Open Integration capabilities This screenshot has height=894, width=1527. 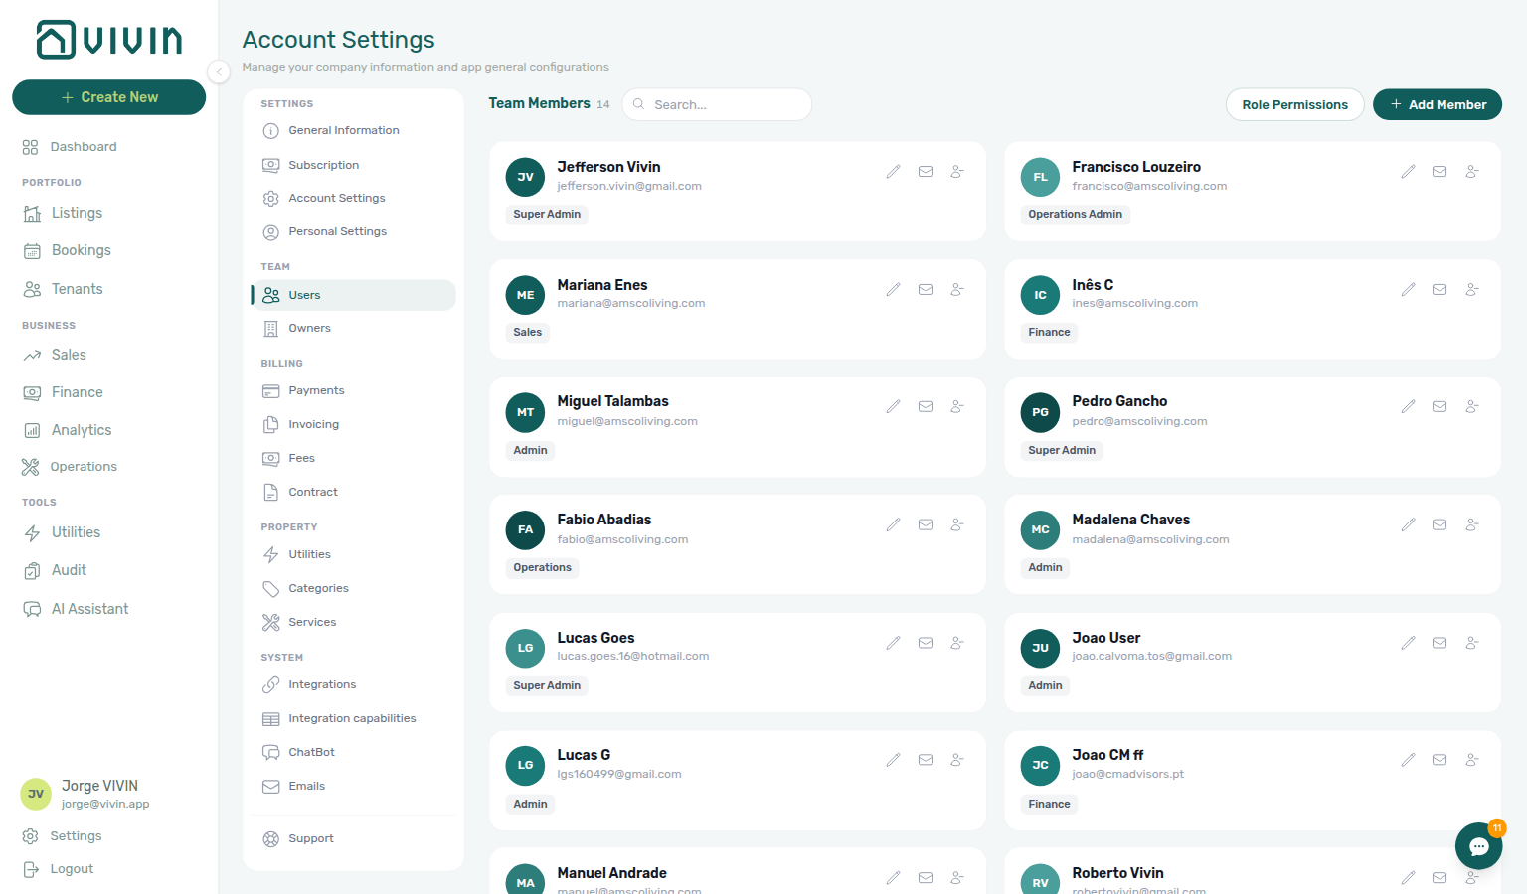coord(353,718)
